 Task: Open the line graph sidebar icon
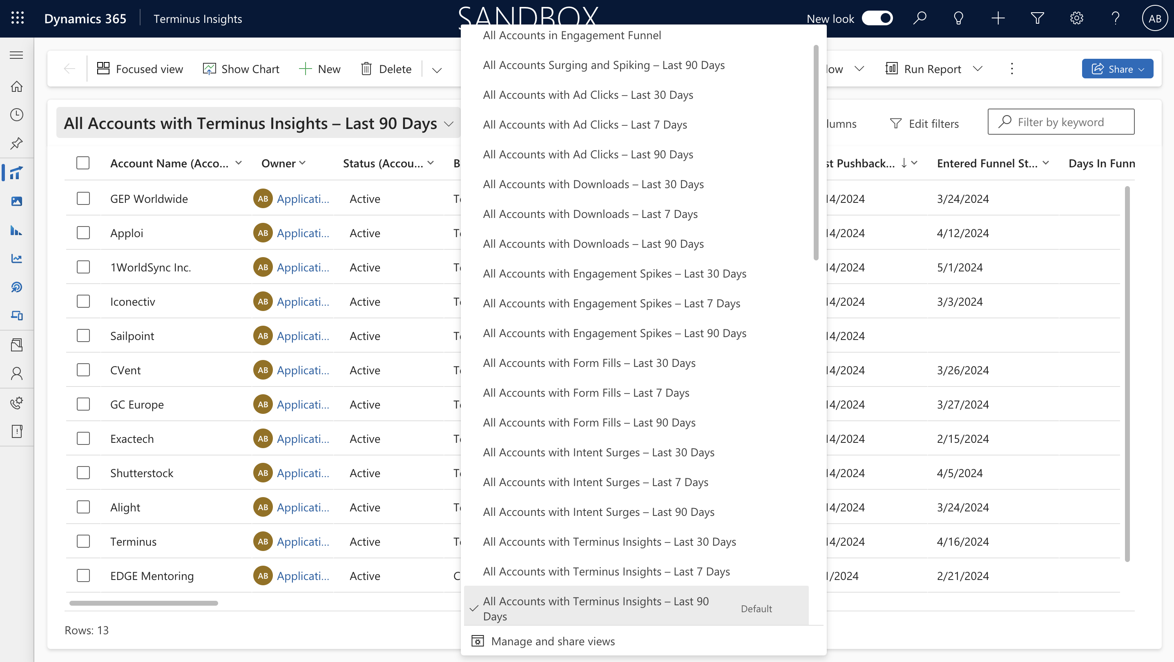(x=16, y=259)
